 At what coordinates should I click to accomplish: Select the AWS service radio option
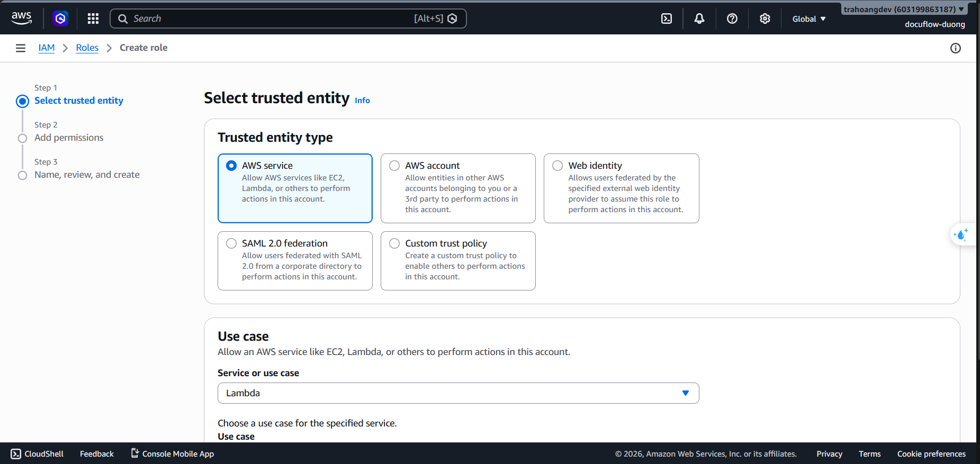coord(231,166)
